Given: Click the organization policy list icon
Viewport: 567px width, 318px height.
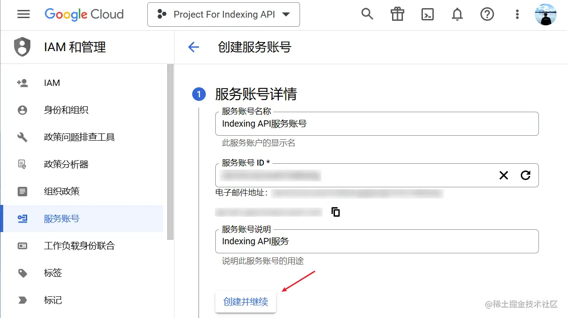Looking at the screenshot, I should [x=22, y=191].
